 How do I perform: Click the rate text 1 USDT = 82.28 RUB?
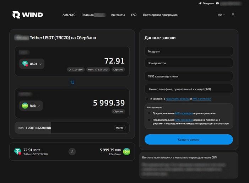[38, 128]
